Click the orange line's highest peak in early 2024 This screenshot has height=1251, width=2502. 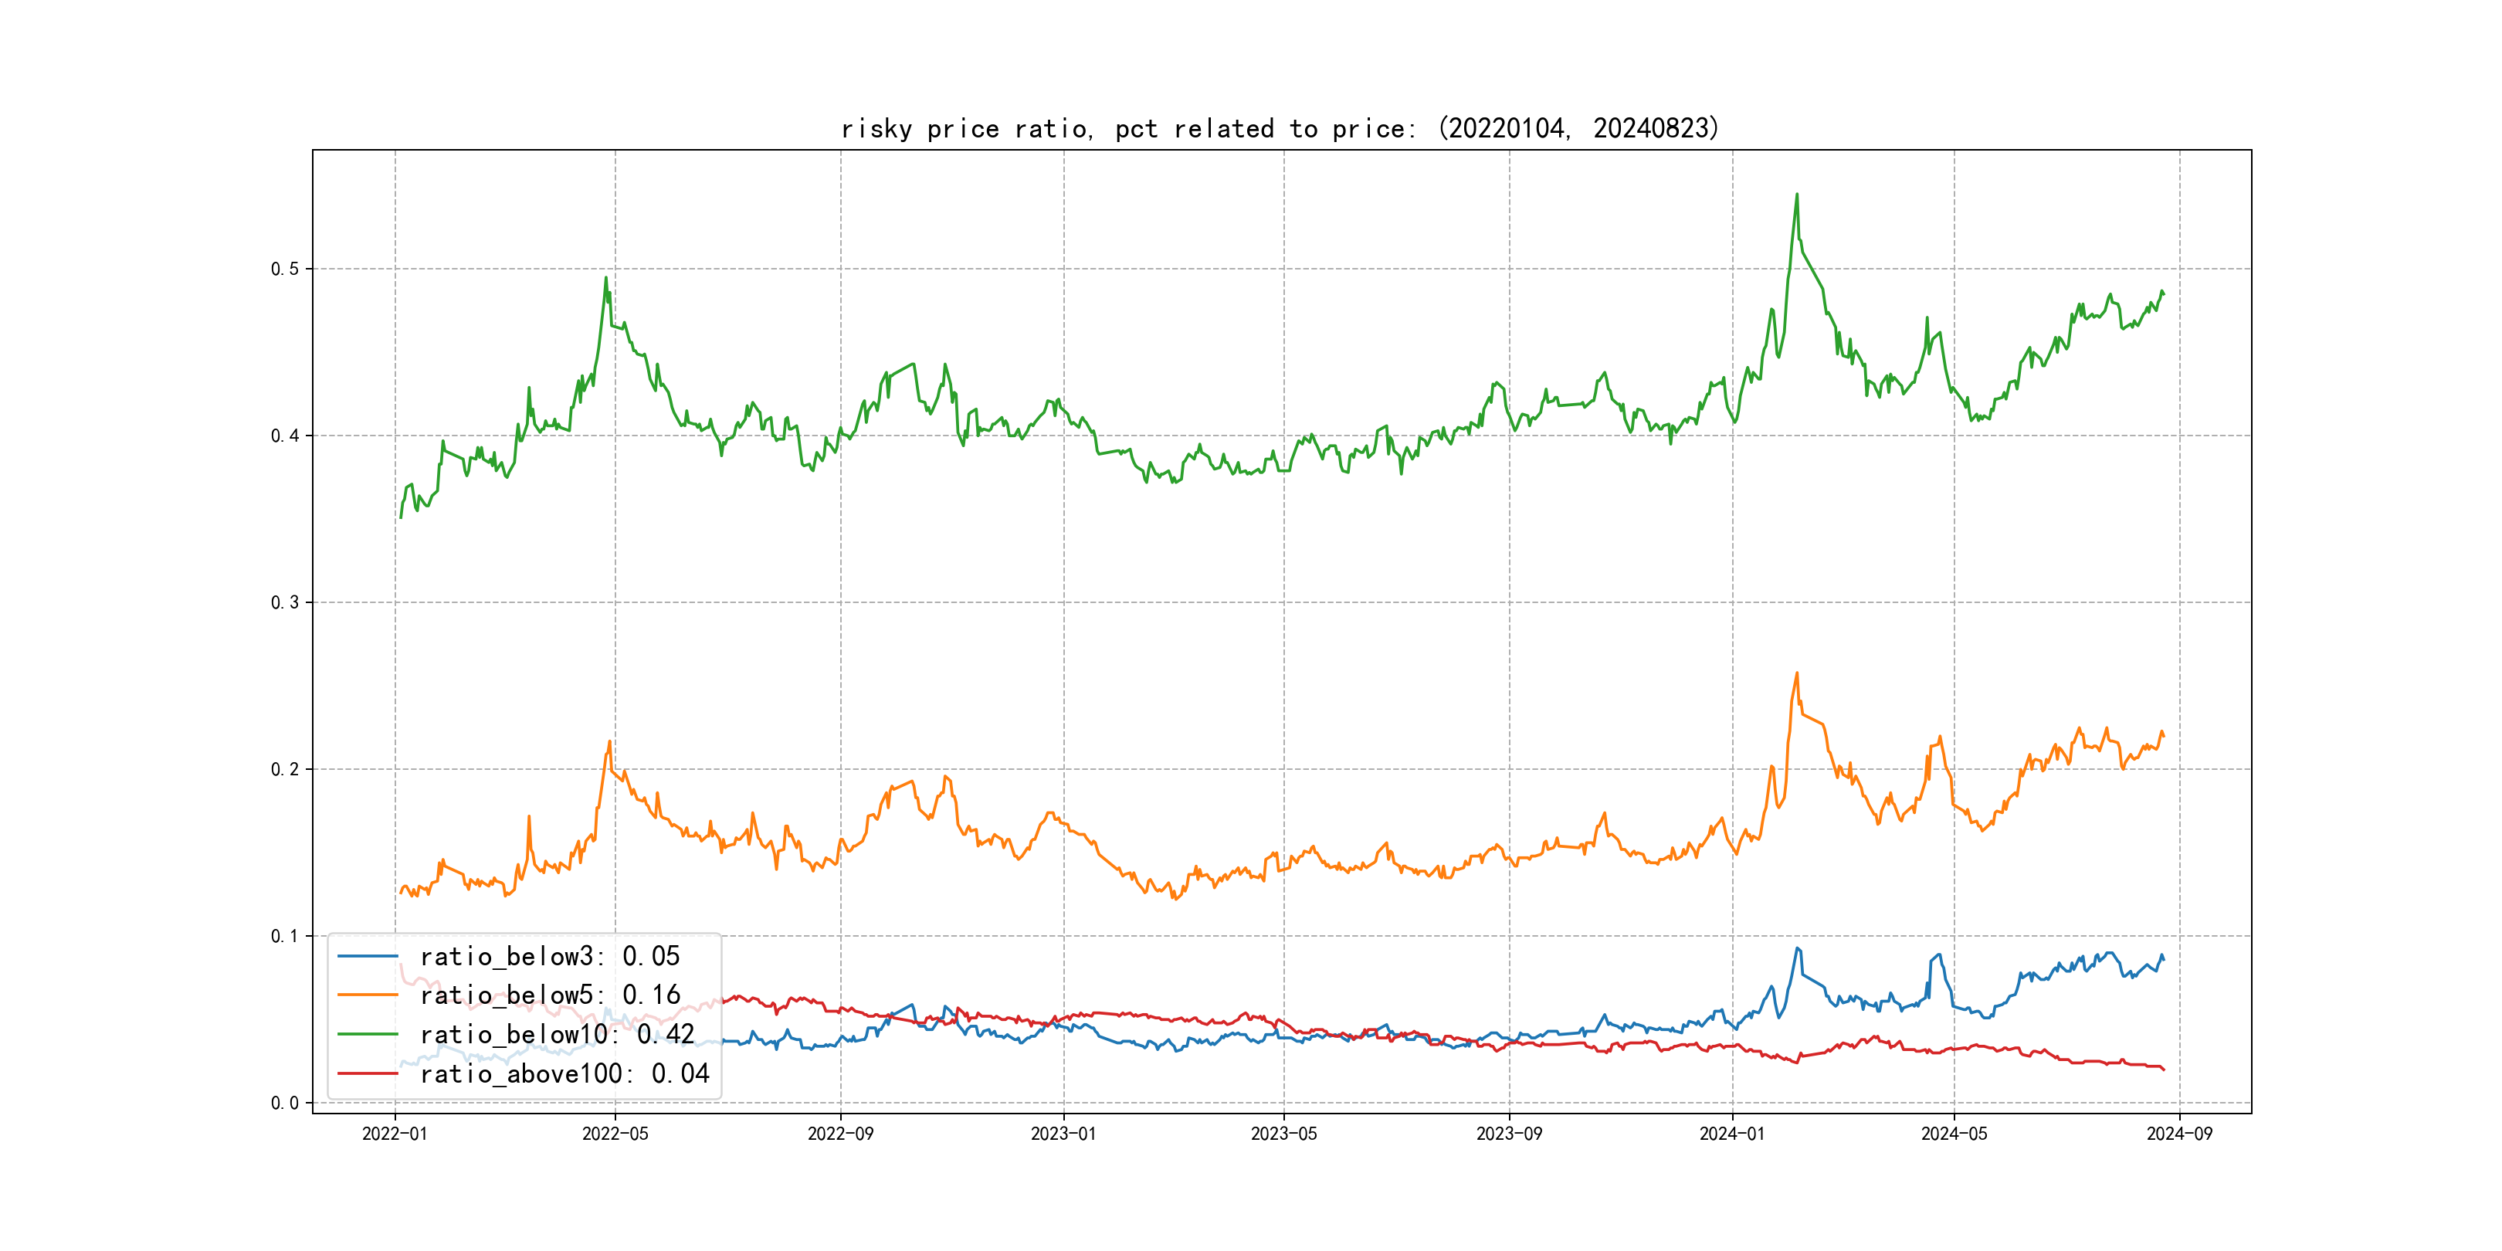tap(1797, 673)
